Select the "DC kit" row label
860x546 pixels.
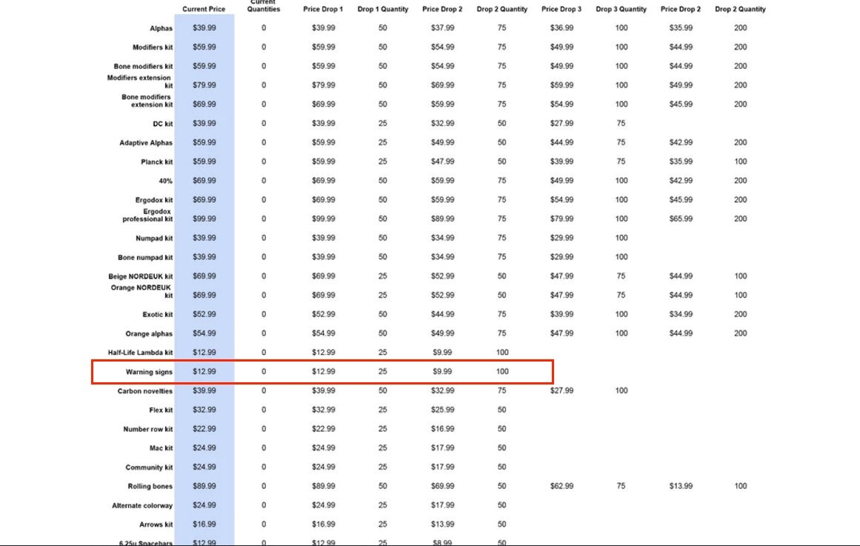pos(162,124)
